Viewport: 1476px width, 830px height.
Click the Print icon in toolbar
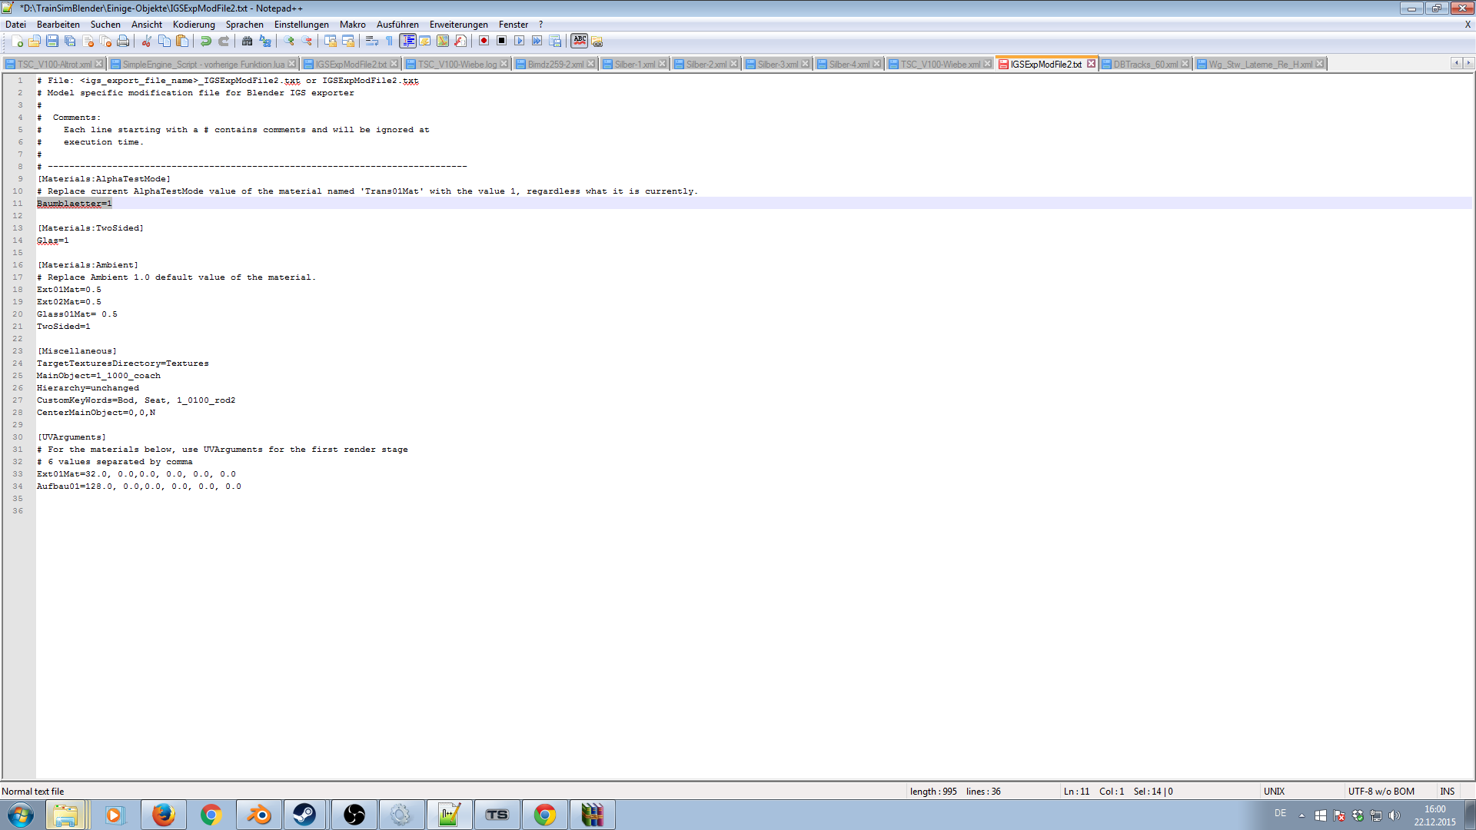pos(123,41)
